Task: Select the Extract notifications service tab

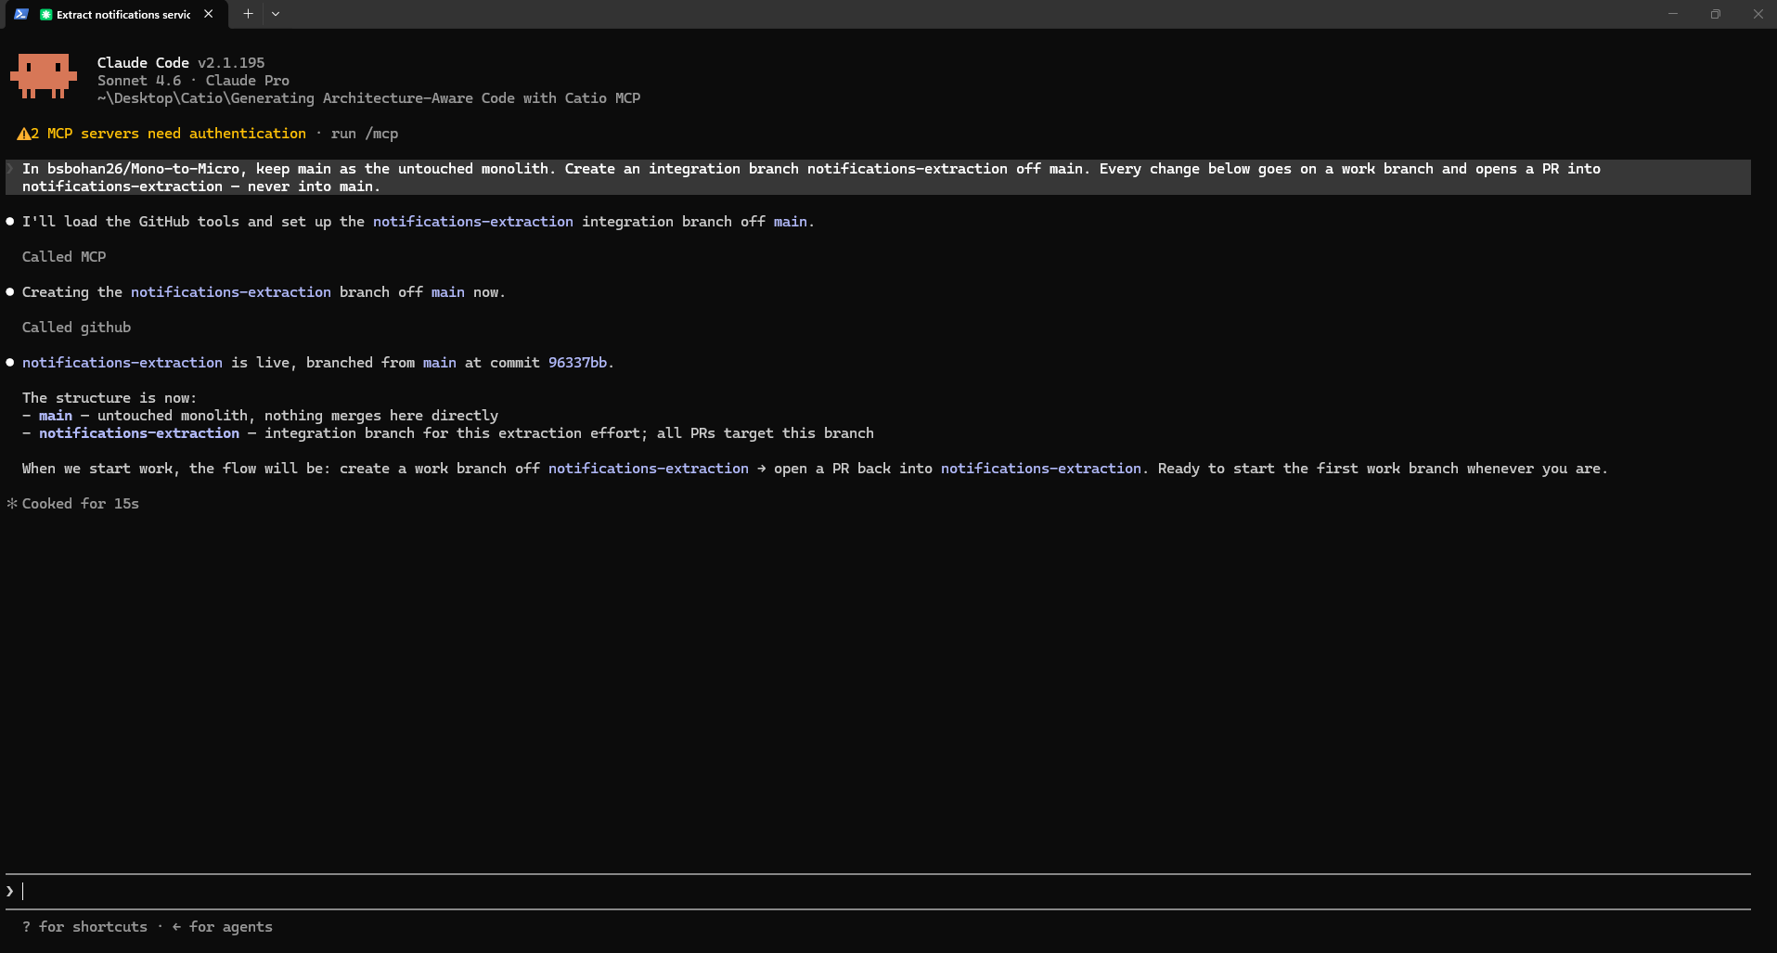Action: [x=117, y=14]
